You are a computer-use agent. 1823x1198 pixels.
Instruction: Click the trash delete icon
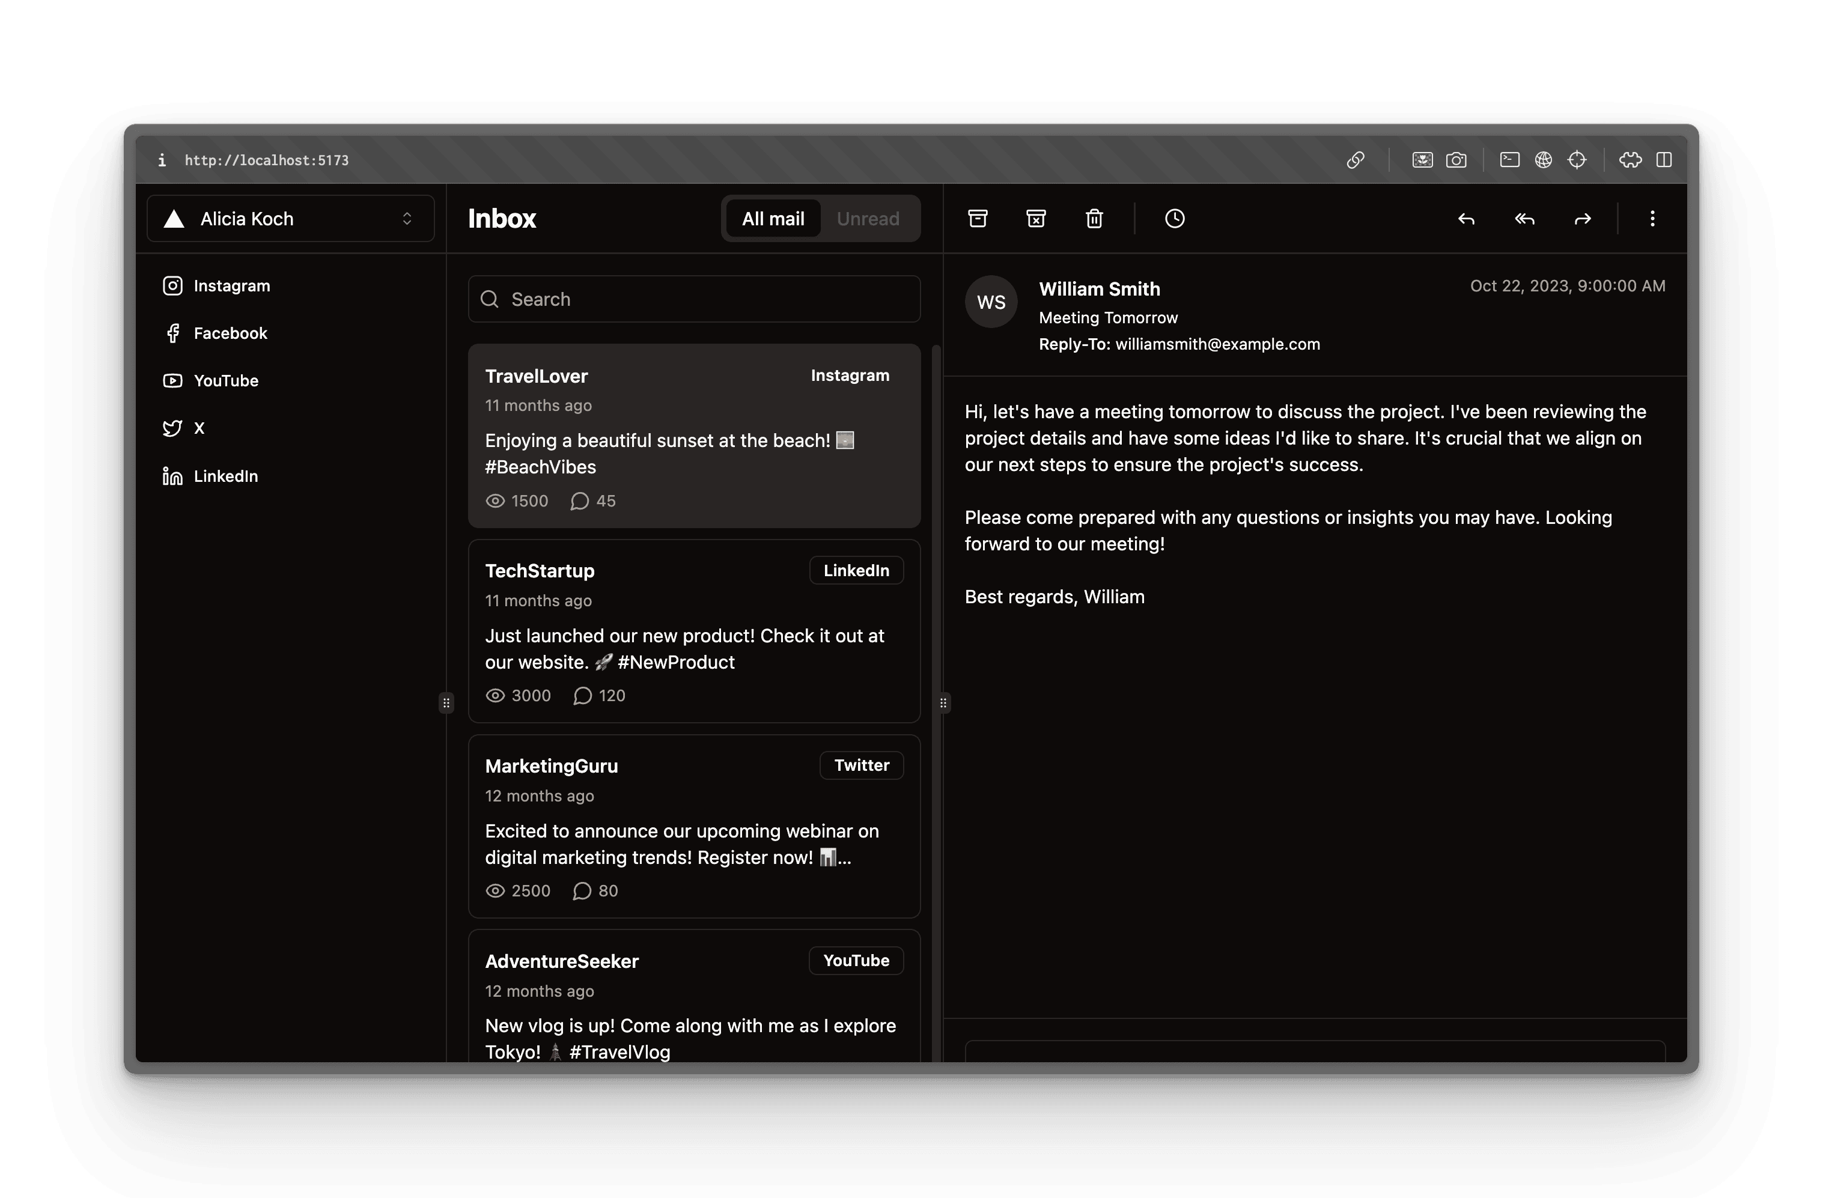click(x=1094, y=219)
